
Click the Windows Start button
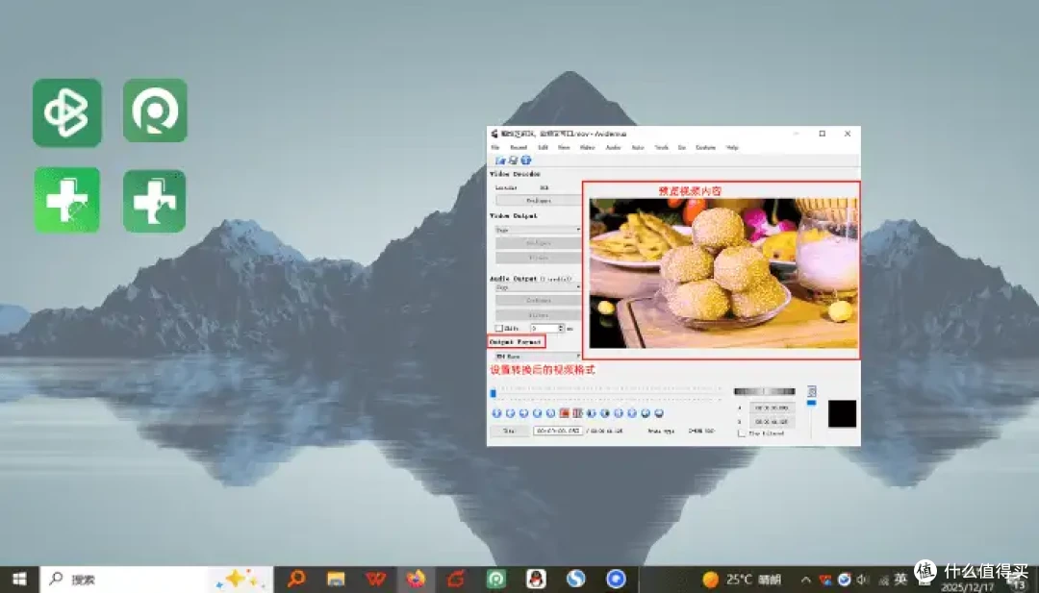19,580
